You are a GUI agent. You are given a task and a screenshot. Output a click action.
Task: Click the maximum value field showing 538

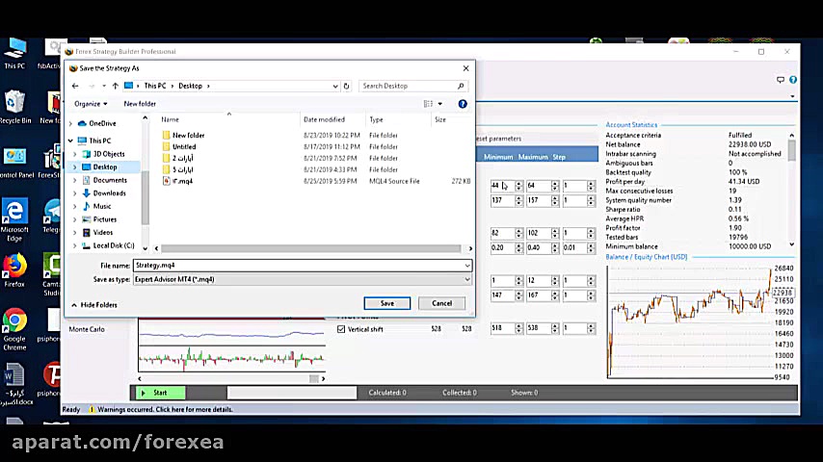coord(539,328)
